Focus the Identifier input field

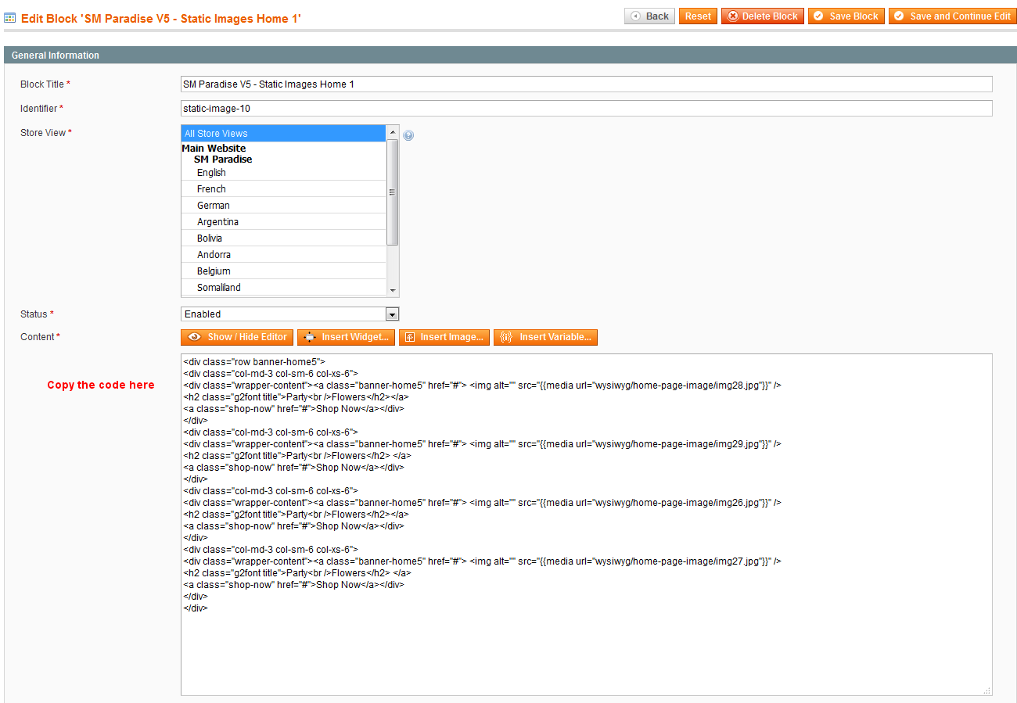(x=586, y=108)
